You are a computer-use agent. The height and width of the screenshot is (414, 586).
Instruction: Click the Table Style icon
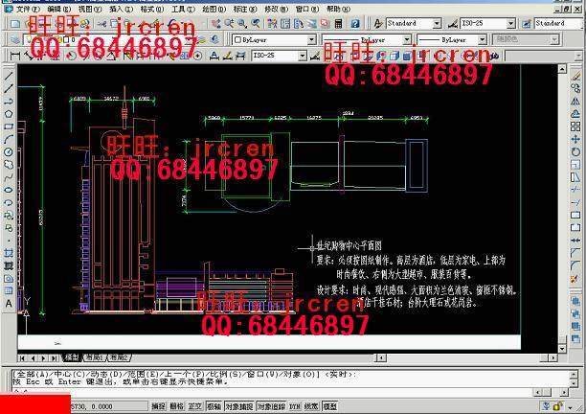[527, 24]
